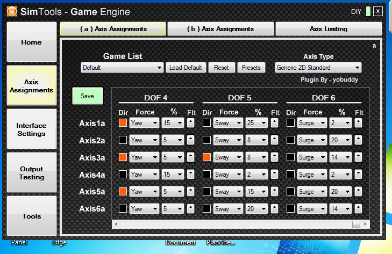Open Axis3a DOF 5 percent dropdown showing 8
The image size is (392, 254).
pyautogui.click(x=256, y=157)
